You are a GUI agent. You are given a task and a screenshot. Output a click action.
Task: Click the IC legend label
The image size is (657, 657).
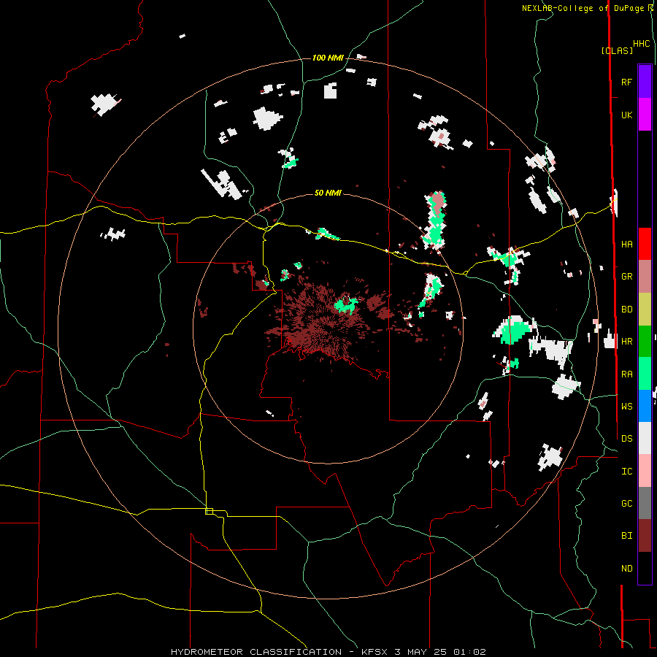click(626, 471)
